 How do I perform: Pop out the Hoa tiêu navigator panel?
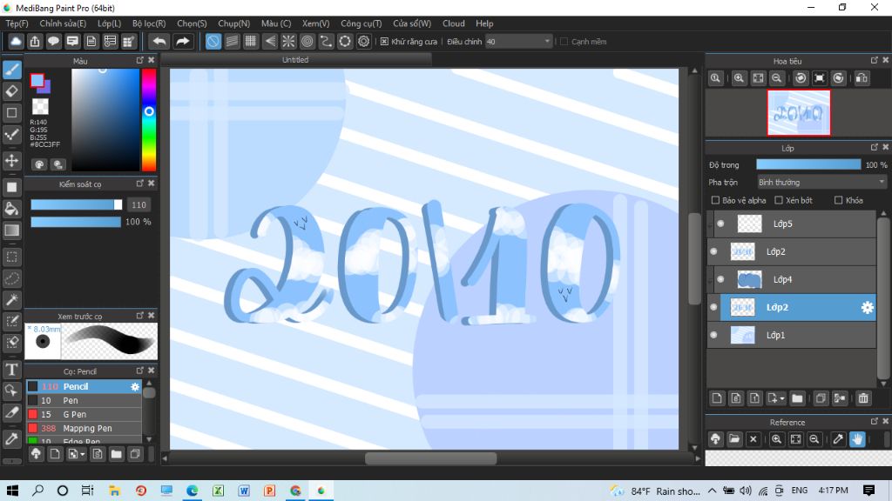875,60
